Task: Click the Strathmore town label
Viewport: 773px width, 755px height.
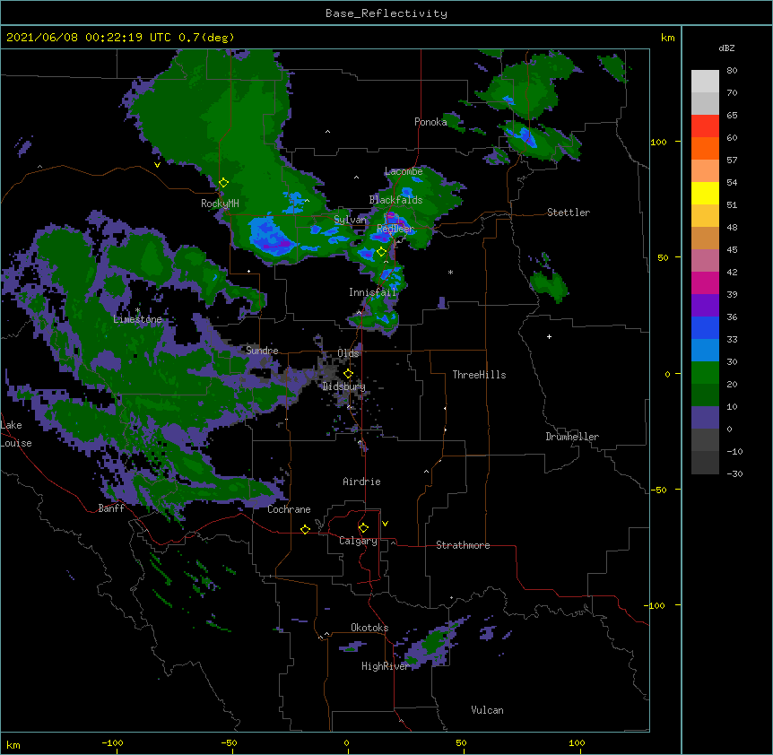Action: (463, 545)
